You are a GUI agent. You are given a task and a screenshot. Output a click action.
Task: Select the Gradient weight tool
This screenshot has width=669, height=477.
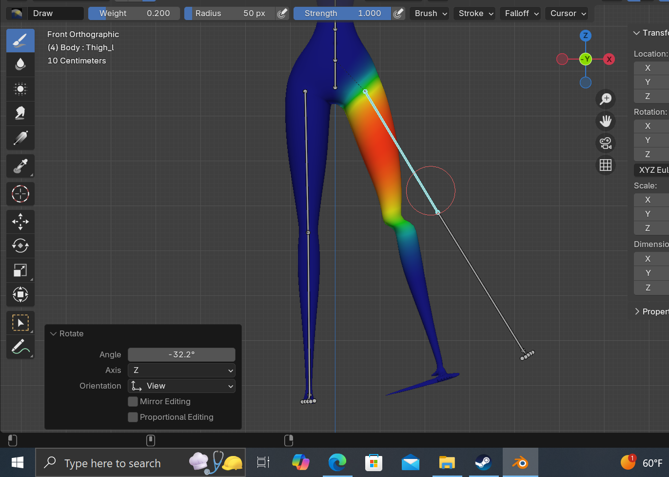20,138
